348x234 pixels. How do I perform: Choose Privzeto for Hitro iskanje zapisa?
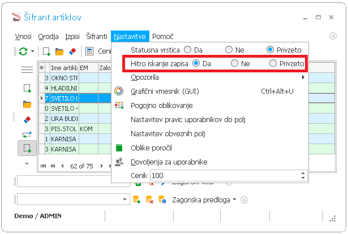tap(274, 63)
